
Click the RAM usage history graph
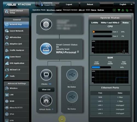pos(110,77)
